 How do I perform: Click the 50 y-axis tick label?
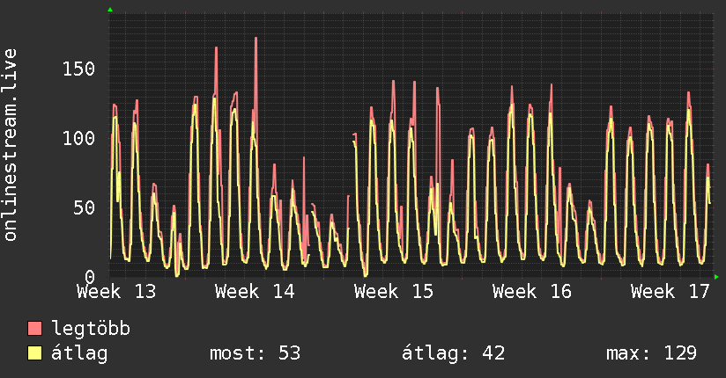coord(85,207)
